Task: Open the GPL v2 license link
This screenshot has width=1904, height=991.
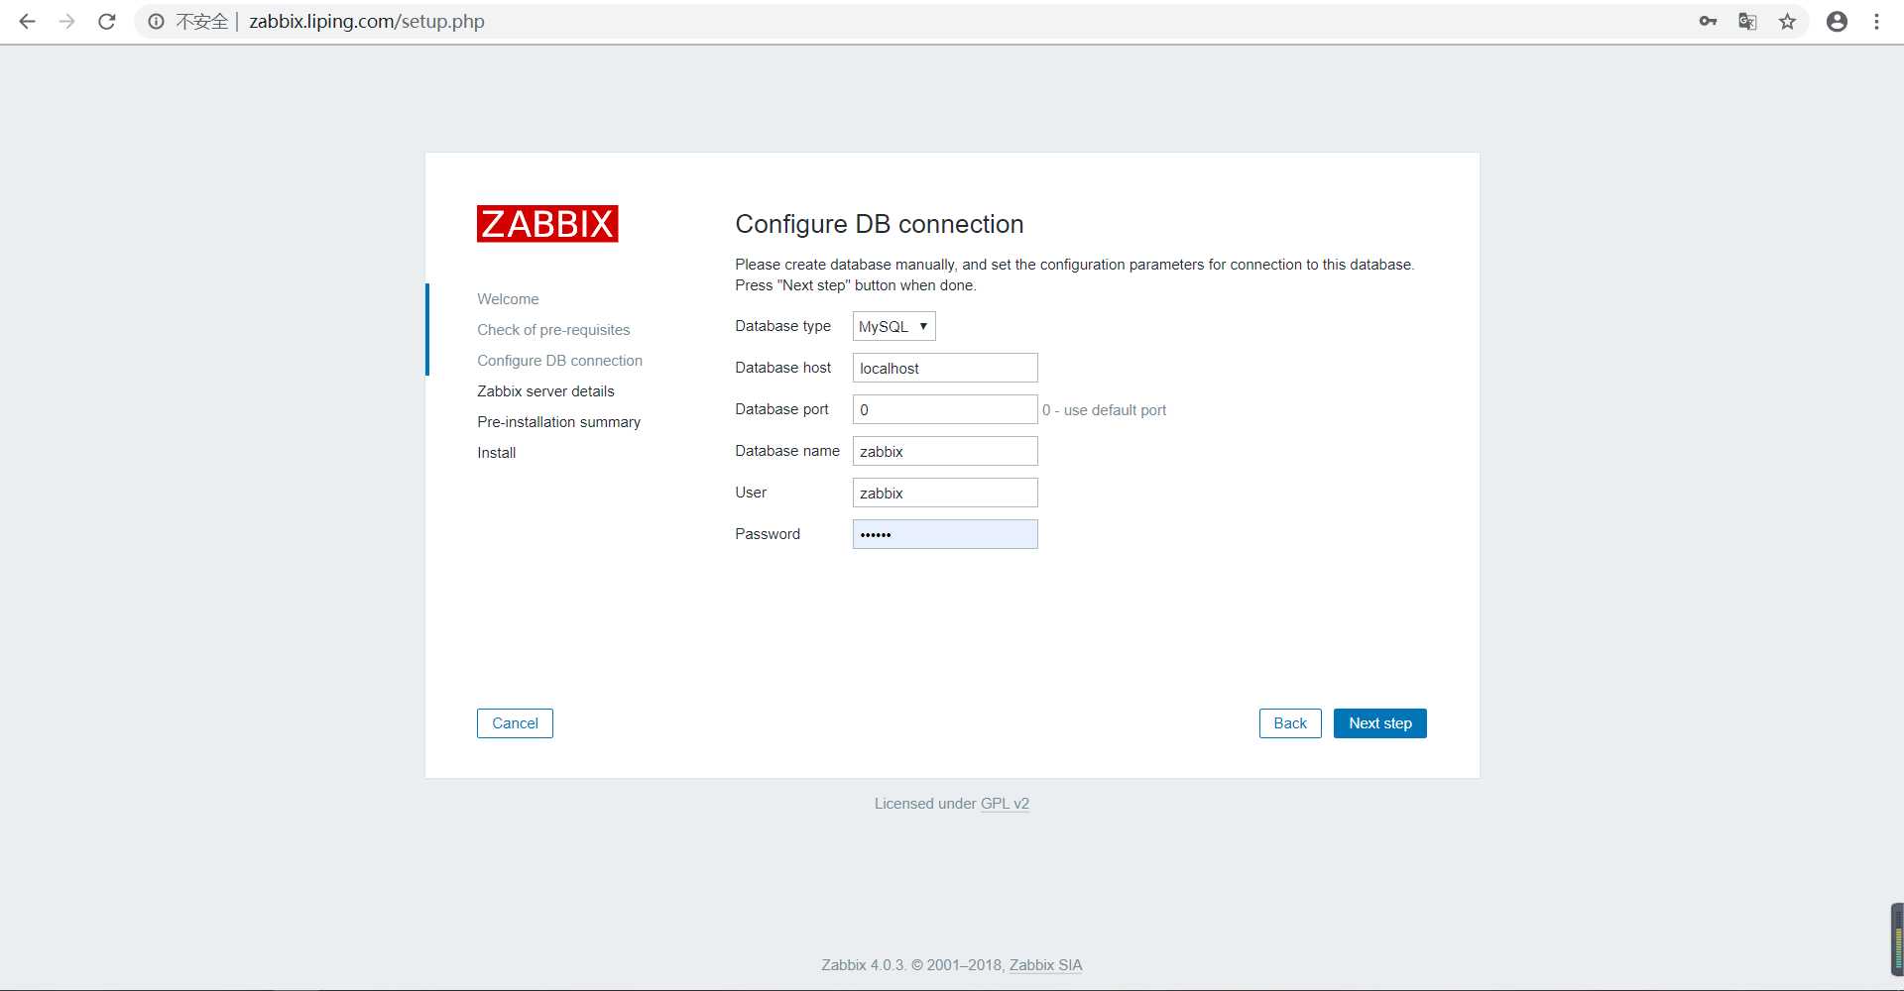Action: click(x=1005, y=804)
